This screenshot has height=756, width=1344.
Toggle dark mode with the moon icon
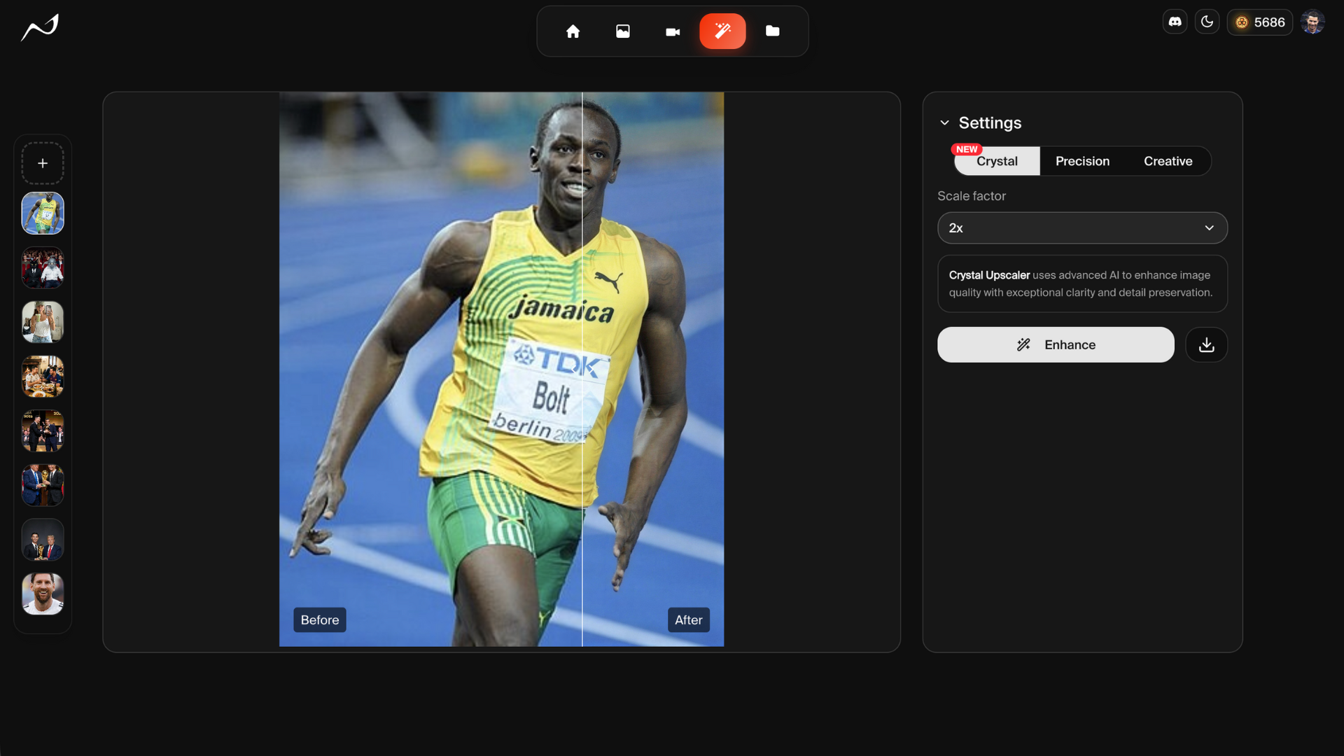pyautogui.click(x=1207, y=22)
